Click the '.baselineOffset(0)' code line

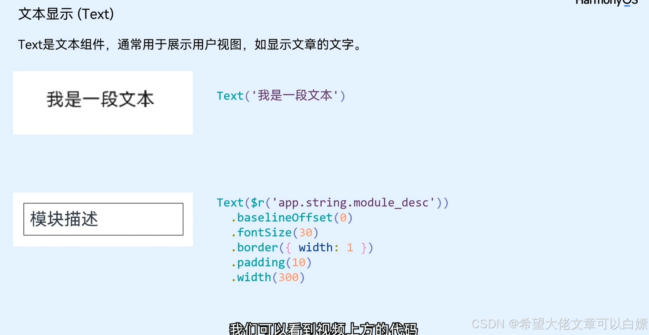(x=292, y=218)
